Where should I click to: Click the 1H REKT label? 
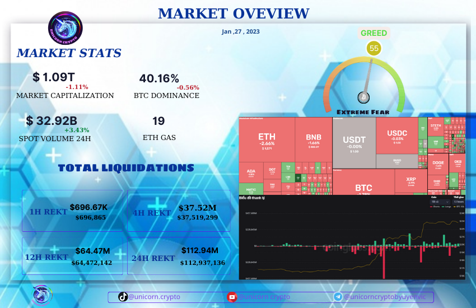click(x=48, y=212)
